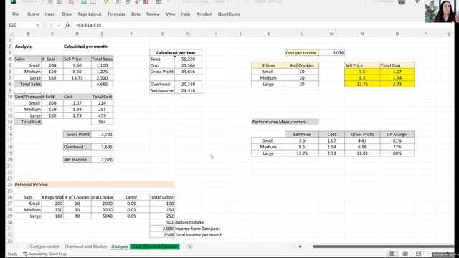
Task: Click the 'Performance Measurement' heading cell
Action: 285,122
